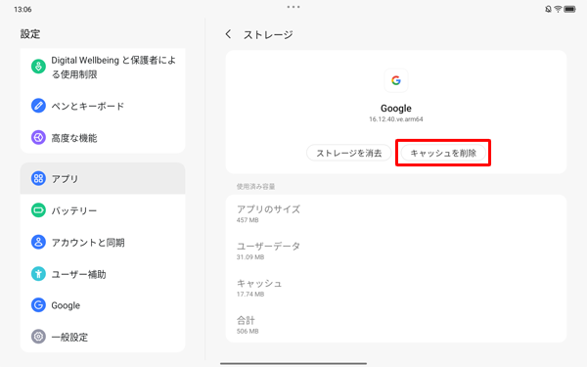Tap the muted notification bell icon

548,9
